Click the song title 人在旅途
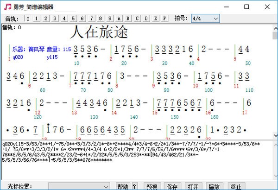This screenshot has width=278, height=190. pos(99,32)
